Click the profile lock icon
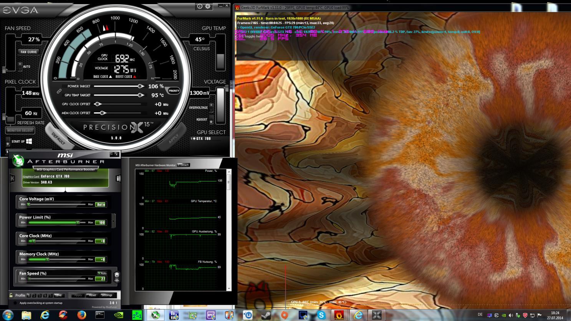The image size is (571, 321). (11, 295)
